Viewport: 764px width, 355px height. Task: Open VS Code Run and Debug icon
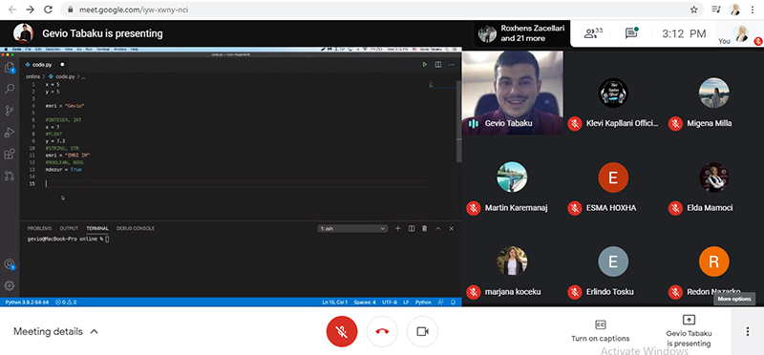pos(10,133)
